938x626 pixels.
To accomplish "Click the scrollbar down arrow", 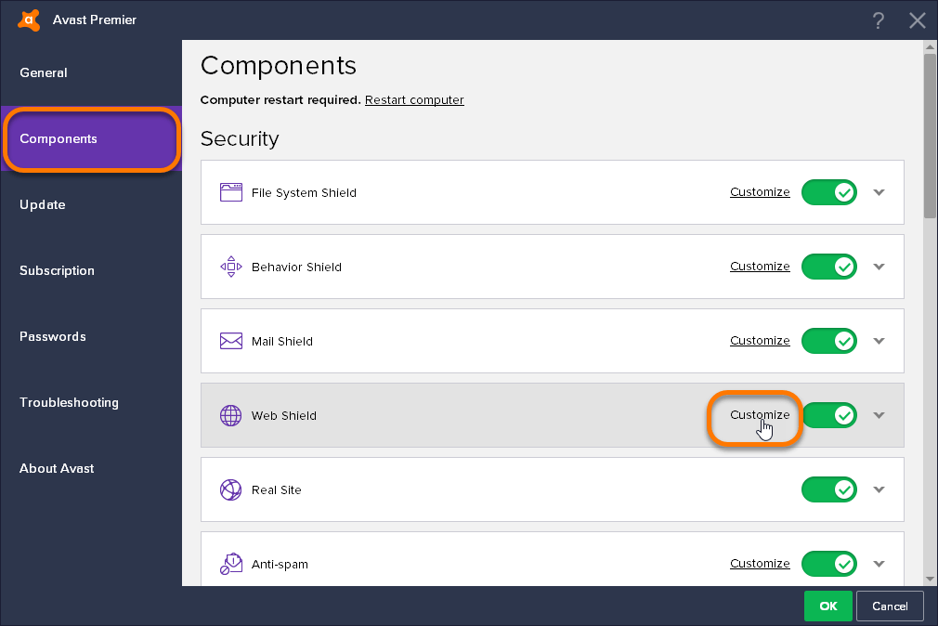I will (930, 579).
